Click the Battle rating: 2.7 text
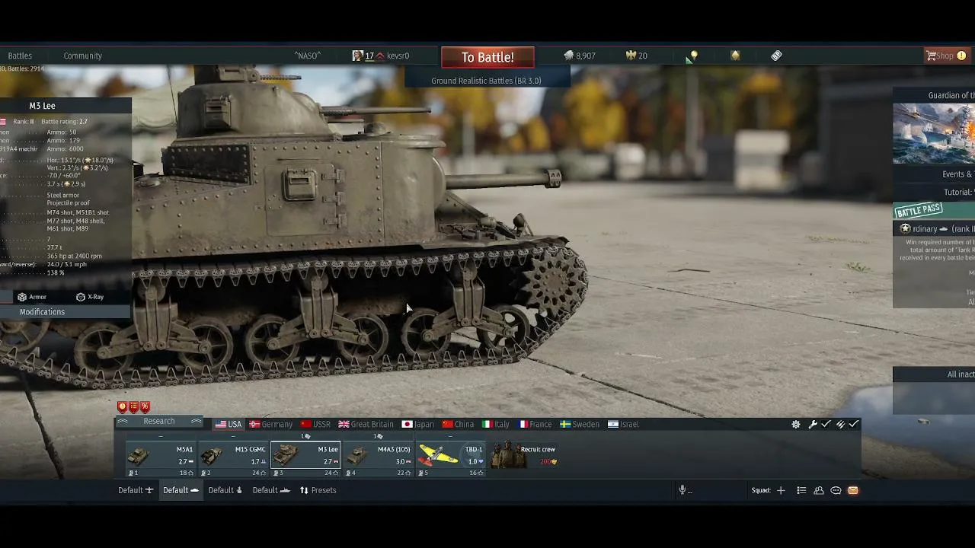 click(x=64, y=122)
